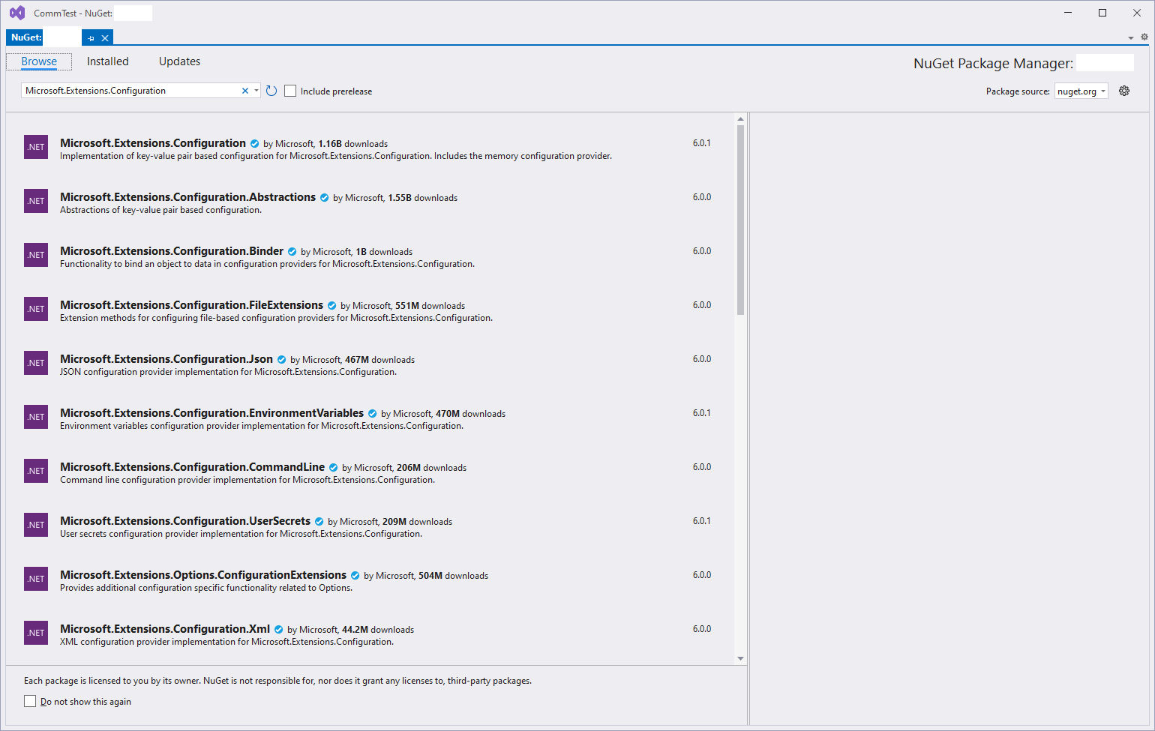The image size is (1155, 731).
Task: Check Do not show this again
Action: click(x=30, y=701)
